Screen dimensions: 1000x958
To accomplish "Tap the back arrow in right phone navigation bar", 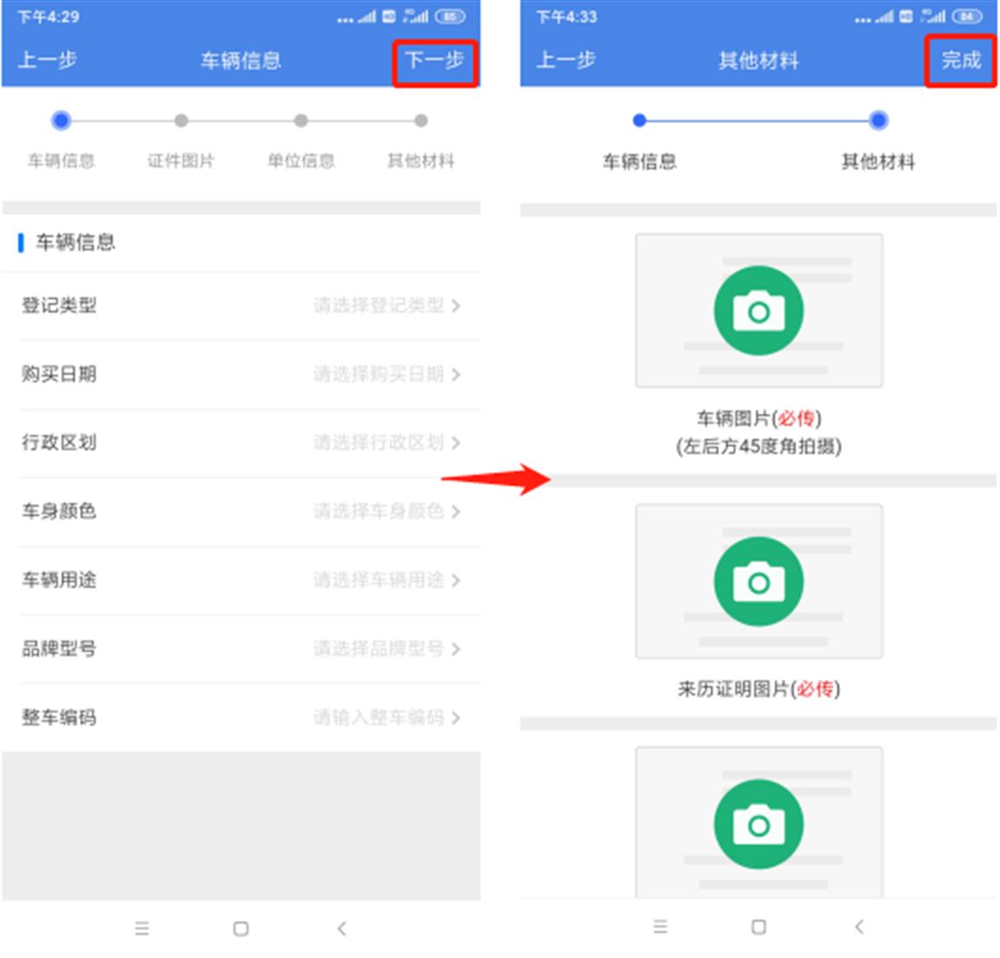I will 859,927.
